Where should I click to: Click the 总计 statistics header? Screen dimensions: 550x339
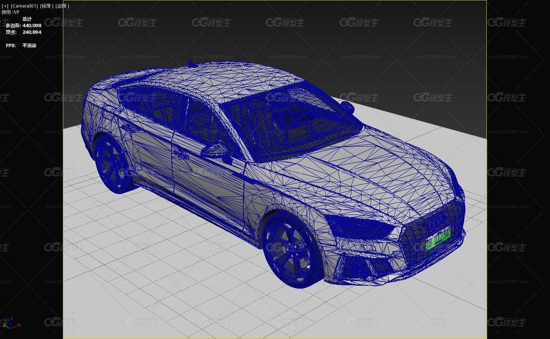click(27, 19)
